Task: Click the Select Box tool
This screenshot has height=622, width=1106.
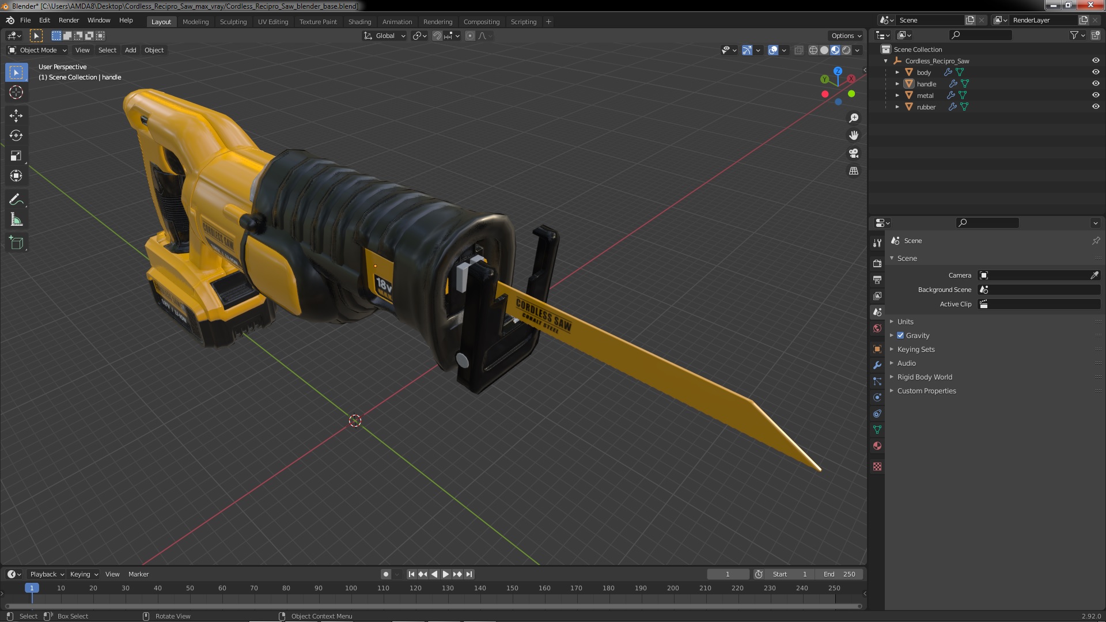Action: [x=16, y=72]
